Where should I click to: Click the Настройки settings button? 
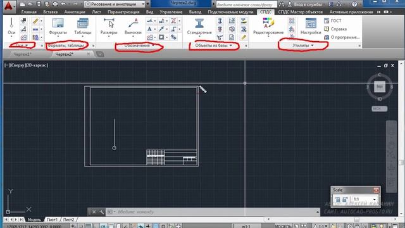(311, 27)
